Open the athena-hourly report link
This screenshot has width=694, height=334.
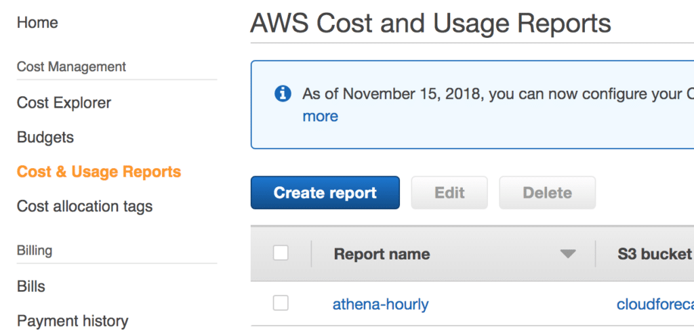(x=381, y=304)
